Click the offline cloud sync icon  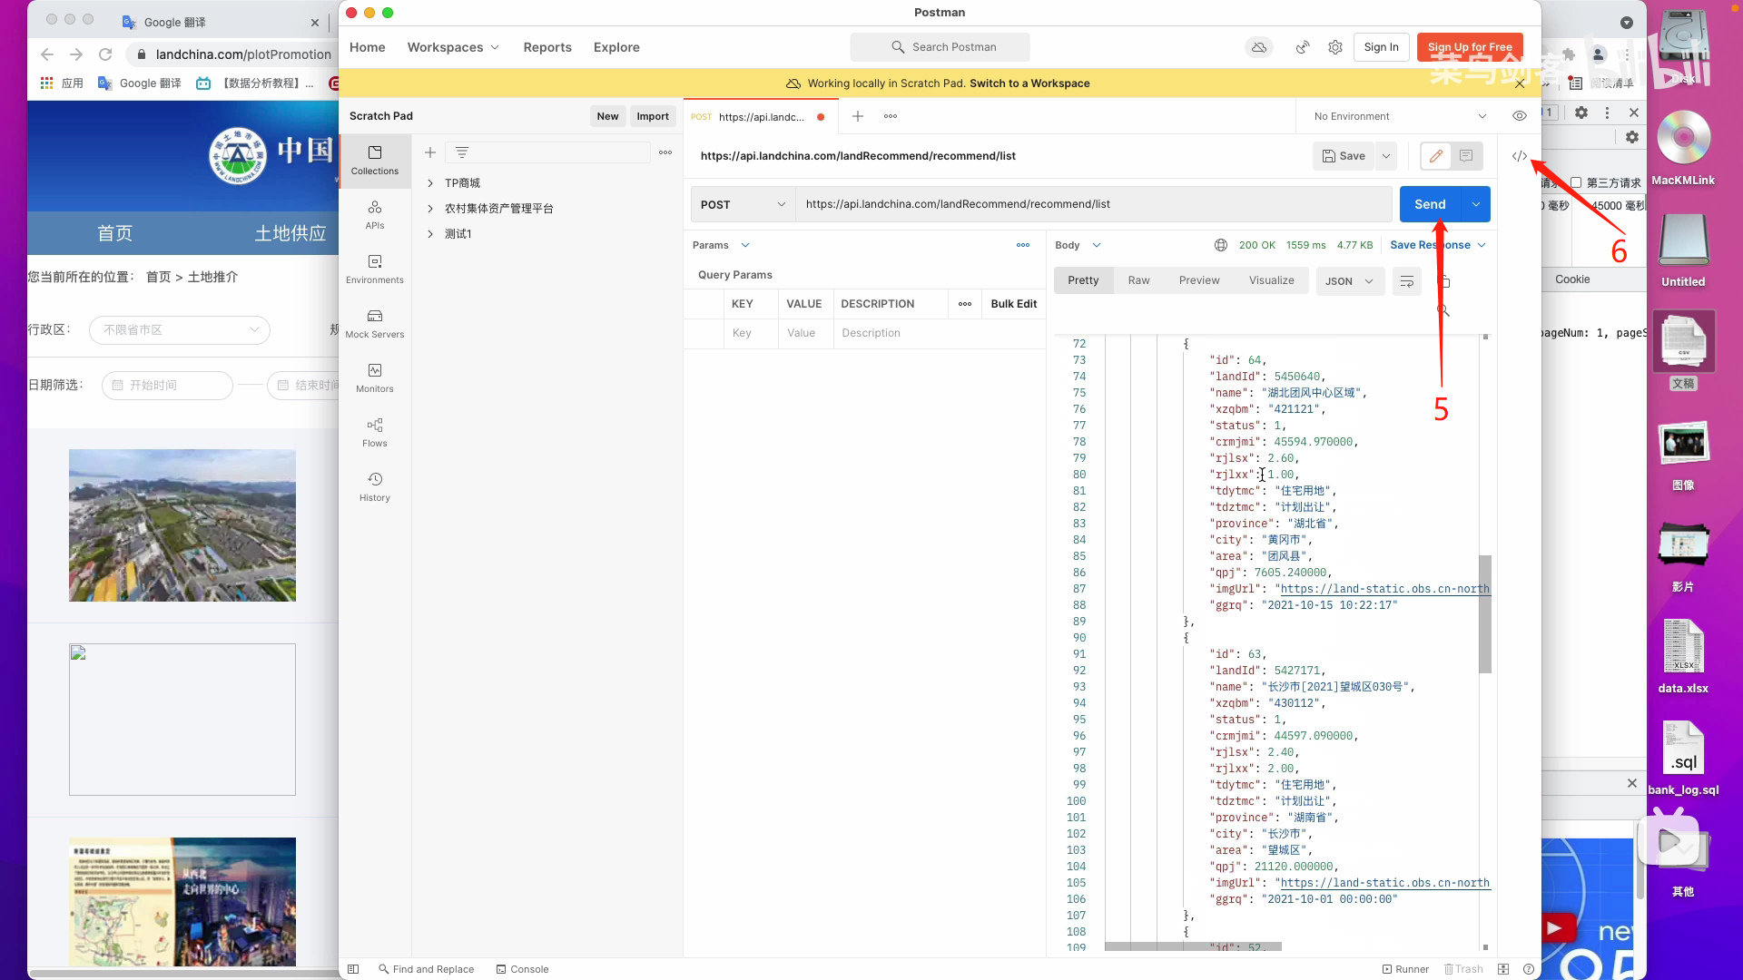[1258, 47]
